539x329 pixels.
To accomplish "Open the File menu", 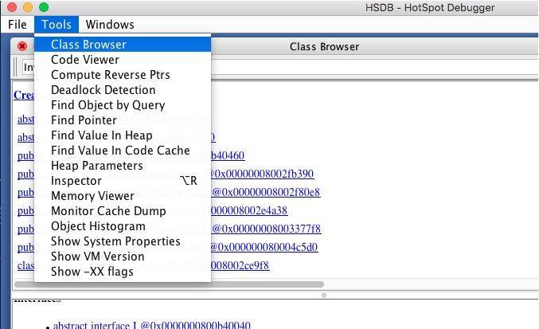I will (x=18, y=25).
